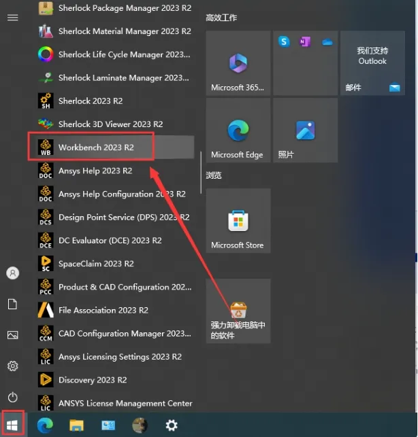Open Edge browser from taskbar
The height and width of the screenshot is (437, 418).
(x=45, y=425)
